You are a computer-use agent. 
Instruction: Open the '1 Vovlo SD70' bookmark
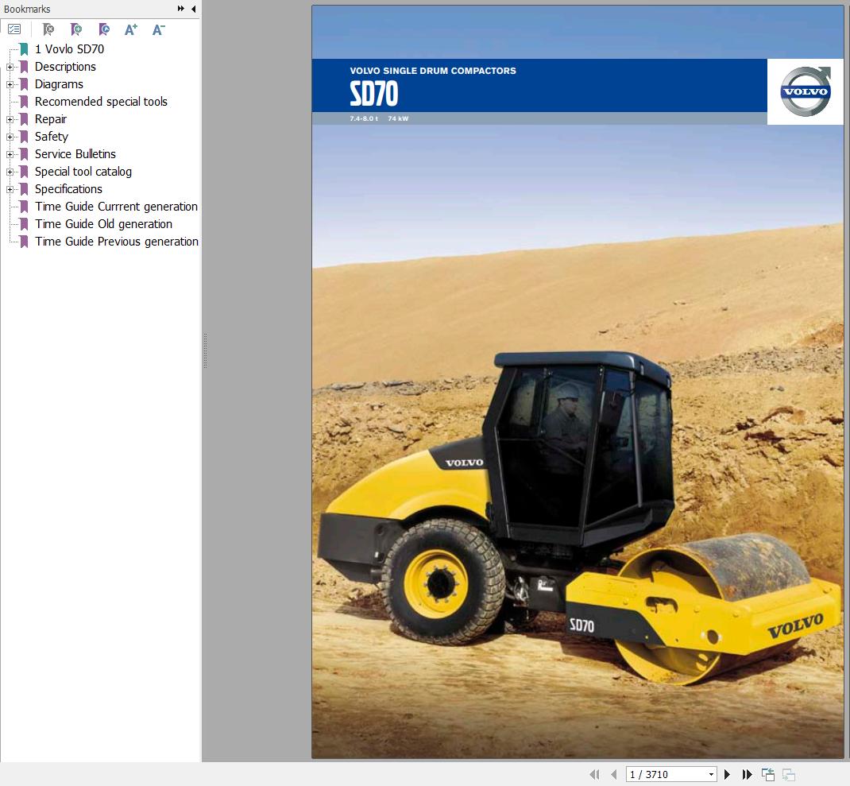(69, 49)
